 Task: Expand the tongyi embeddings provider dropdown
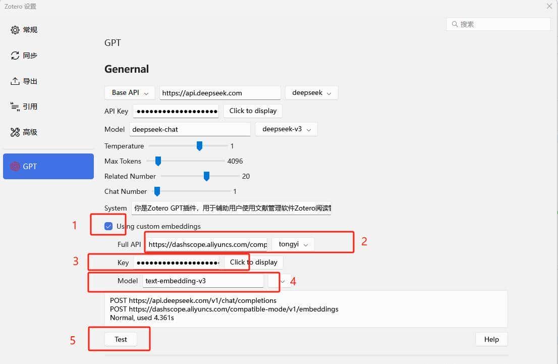[293, 244]
